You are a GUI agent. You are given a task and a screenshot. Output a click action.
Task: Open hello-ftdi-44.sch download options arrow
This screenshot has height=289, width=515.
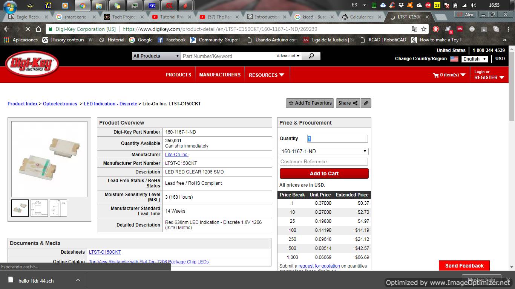78,280
